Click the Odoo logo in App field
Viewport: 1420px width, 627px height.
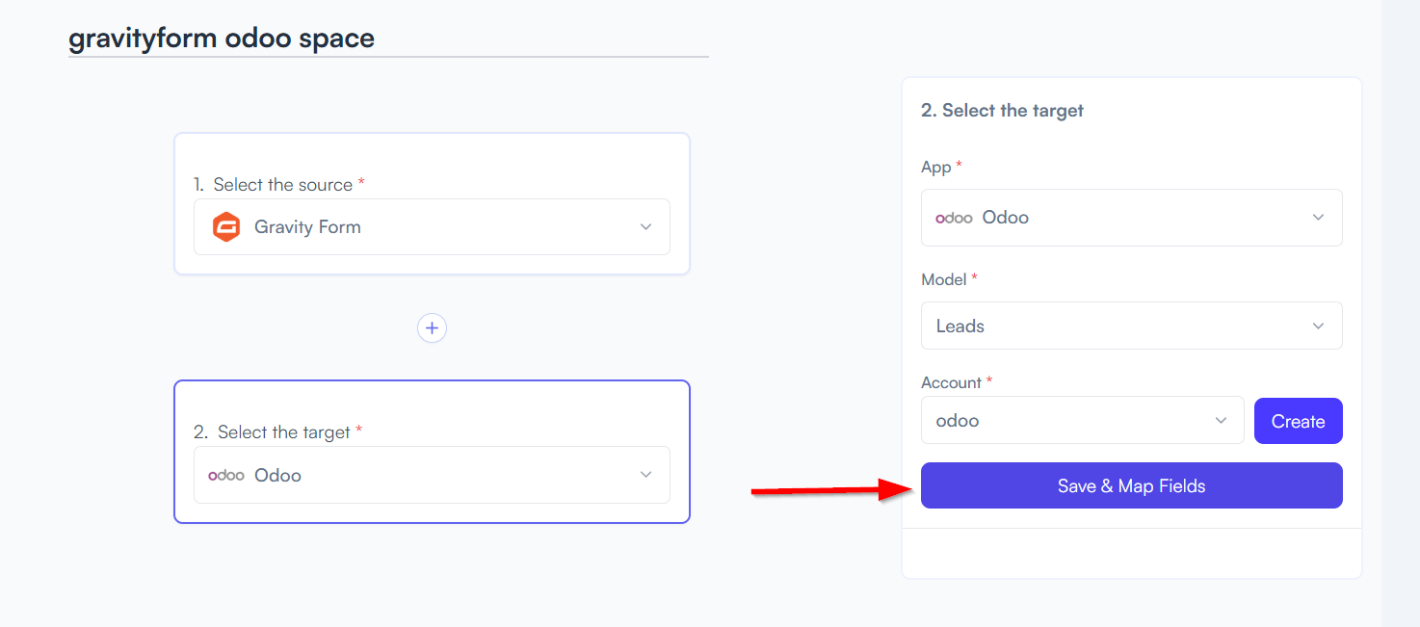(954, 218)
